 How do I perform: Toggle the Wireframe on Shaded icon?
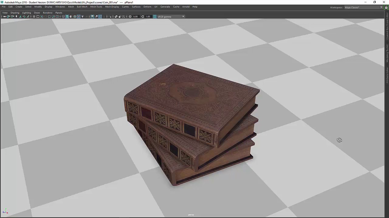(x=75, y=17)
